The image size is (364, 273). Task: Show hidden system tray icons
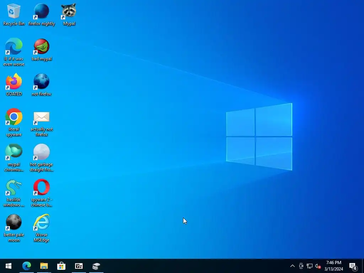pos(293,266)
